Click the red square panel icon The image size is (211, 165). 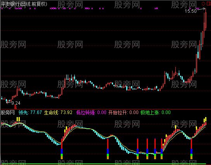click(x=209, y=3)
